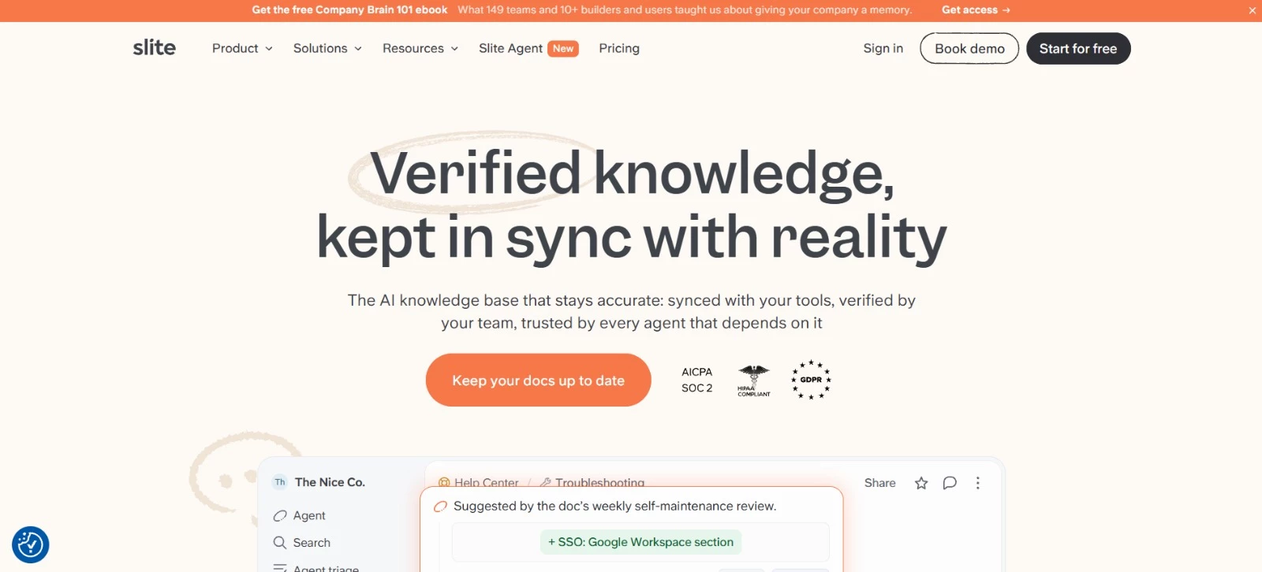Click the Share button
This screenshot has width=1262, height=572.
coord(880,483)
